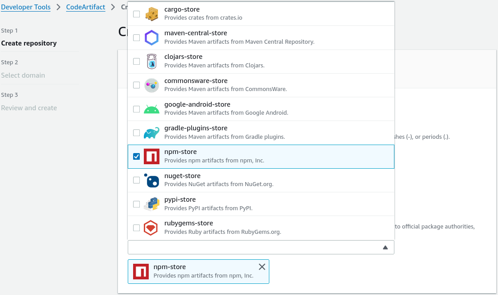The height and width of the screenshot is (295, 498).
Task: Click 'Provides Maven artifacts from Gradle plugins.' description
Action: (x=225, y=137)
